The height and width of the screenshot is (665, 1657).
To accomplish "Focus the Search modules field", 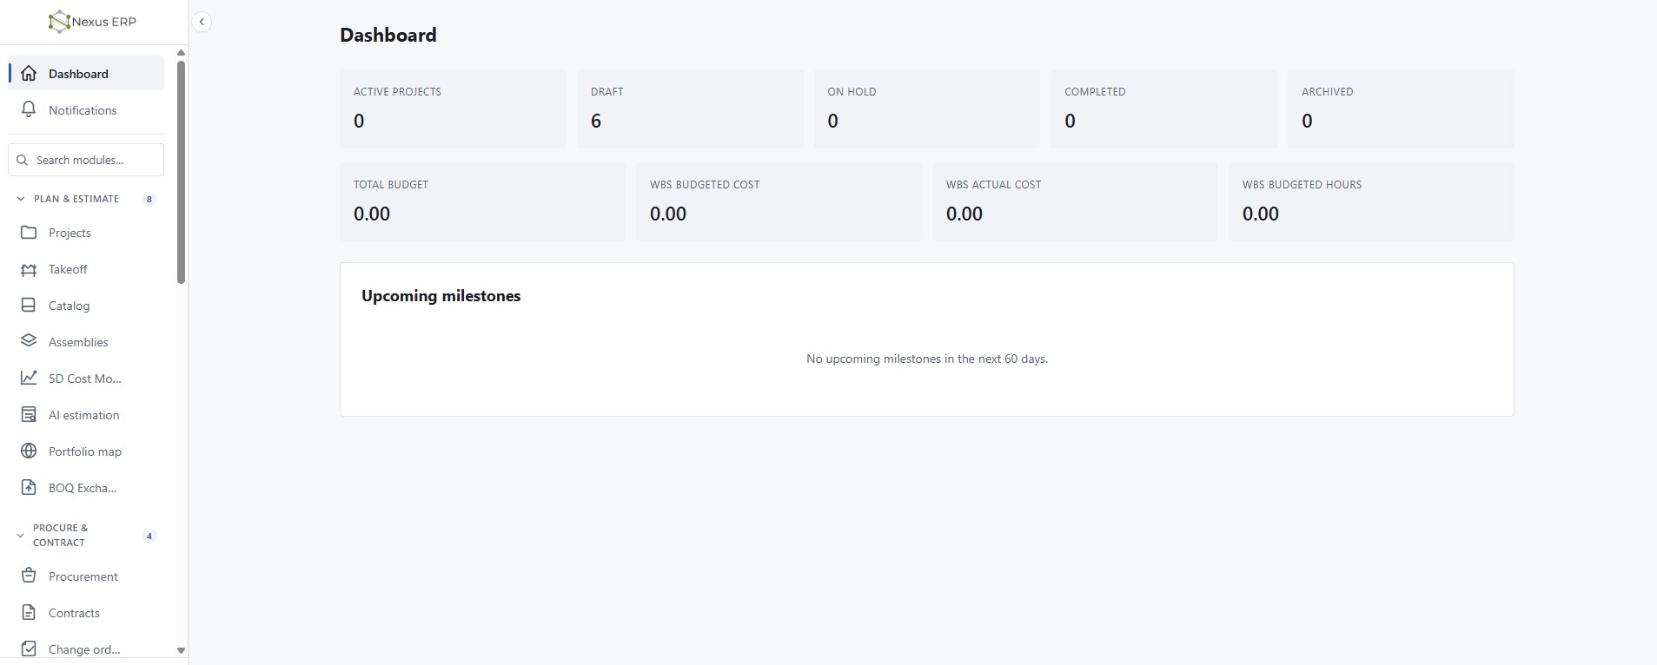I will 86,160.
